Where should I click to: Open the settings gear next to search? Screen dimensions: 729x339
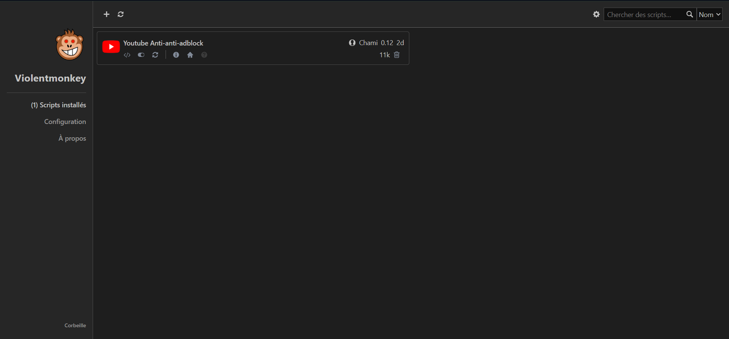click(596, 14)
